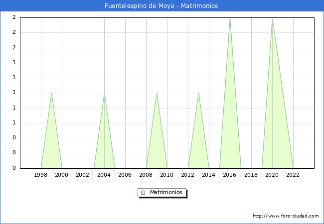324x224 pixels.
Task: Select the 2012 x-axis label
Action: point(188,175)
